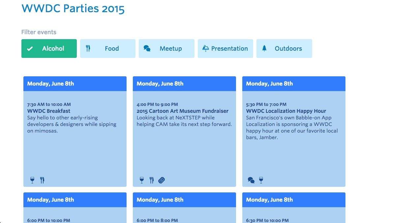This screenshot has width=416, height=223.
Task: Open the 2015 Cartoon Art Museum Fundraiser link
Action: tap(182, 111)
